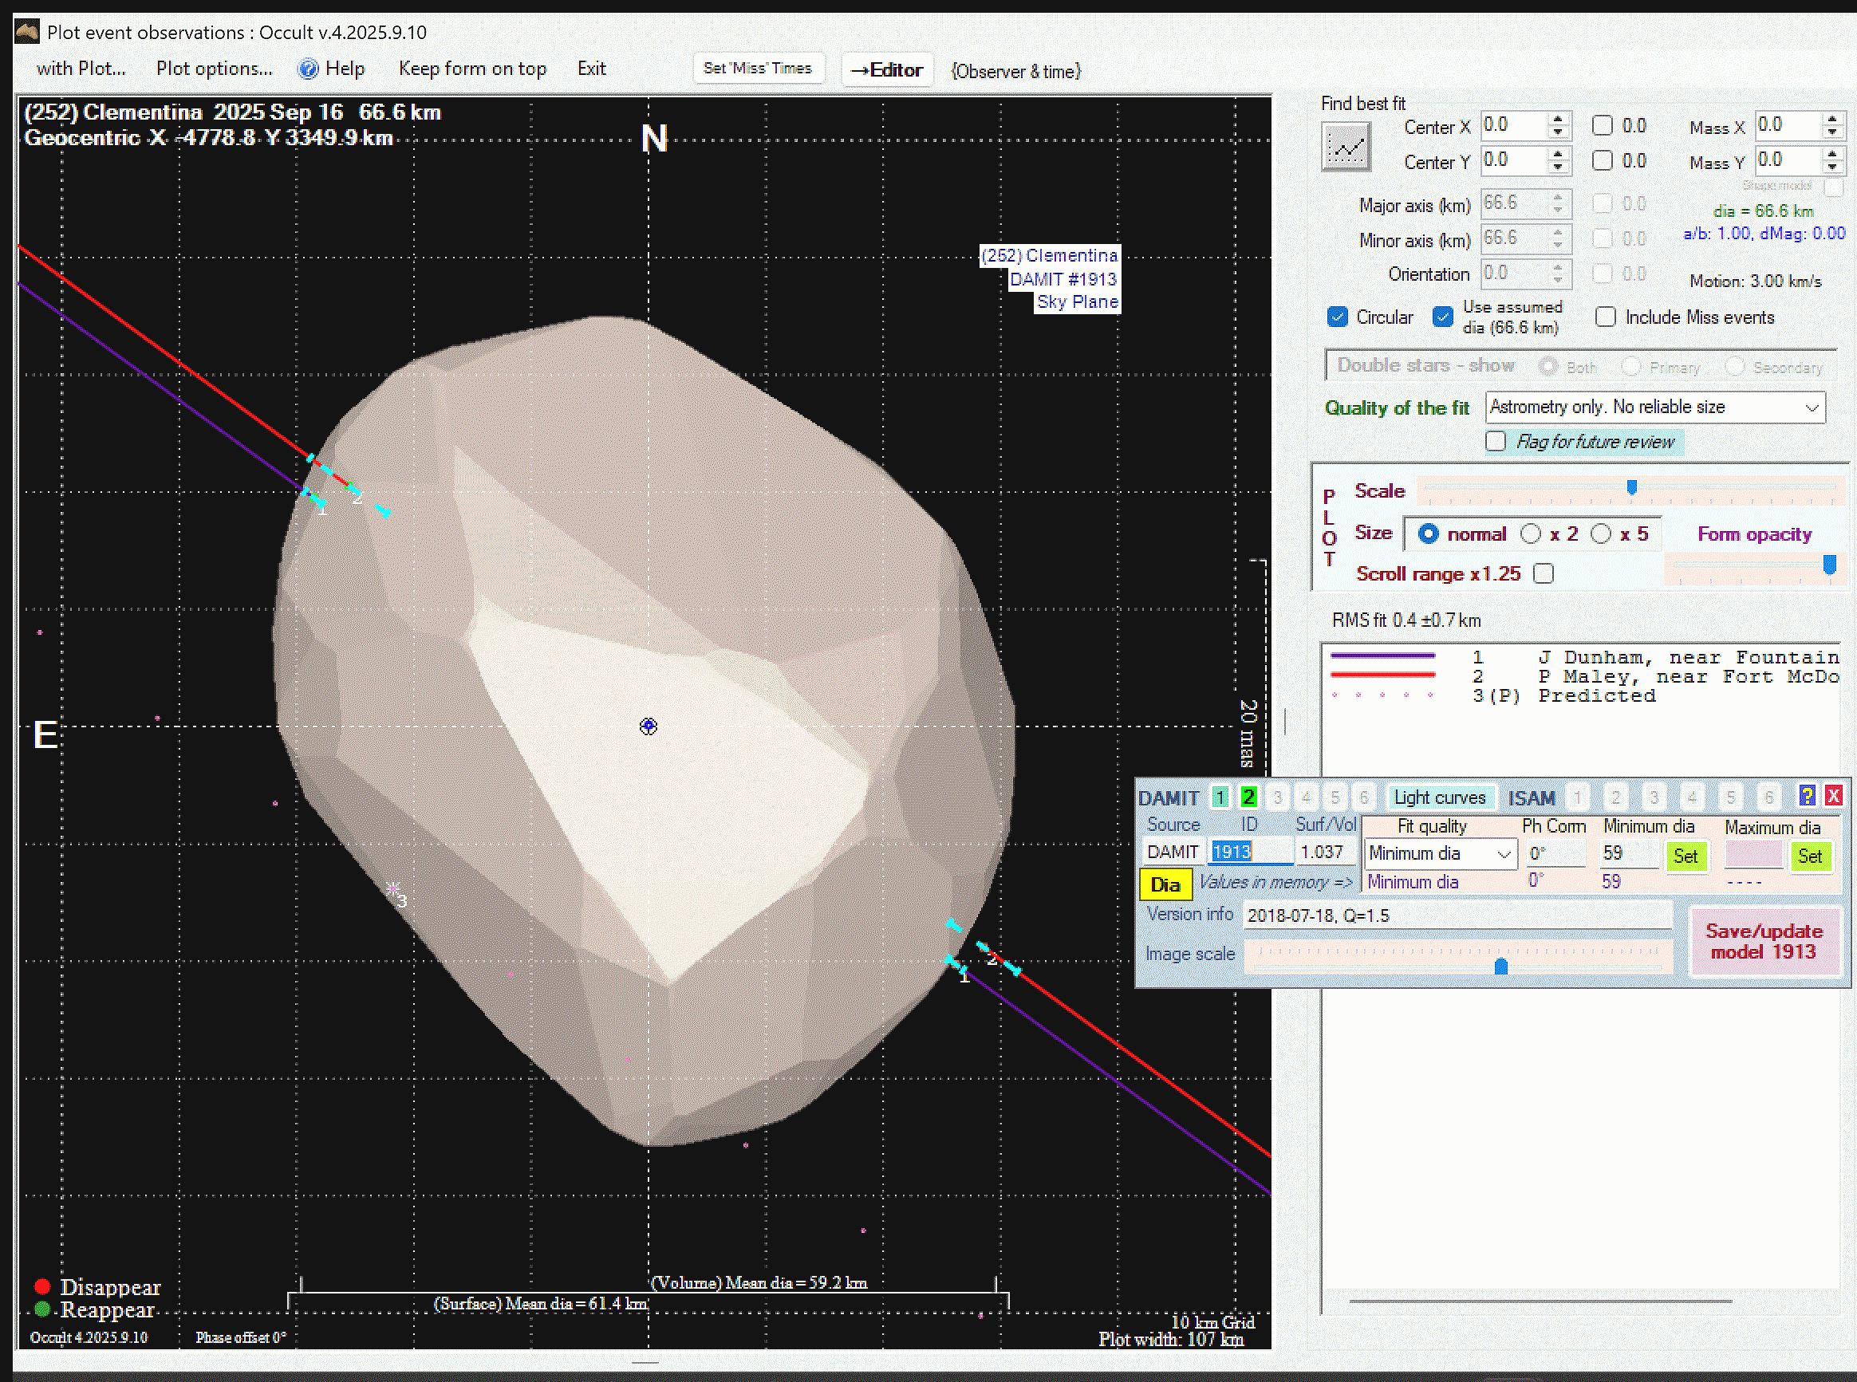
Task: Open the Plot options... menu
Action: (x=215, y=69)
